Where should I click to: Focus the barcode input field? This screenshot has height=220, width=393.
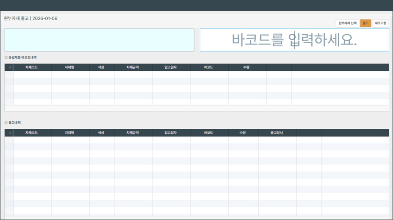click(x=294, y=40)
